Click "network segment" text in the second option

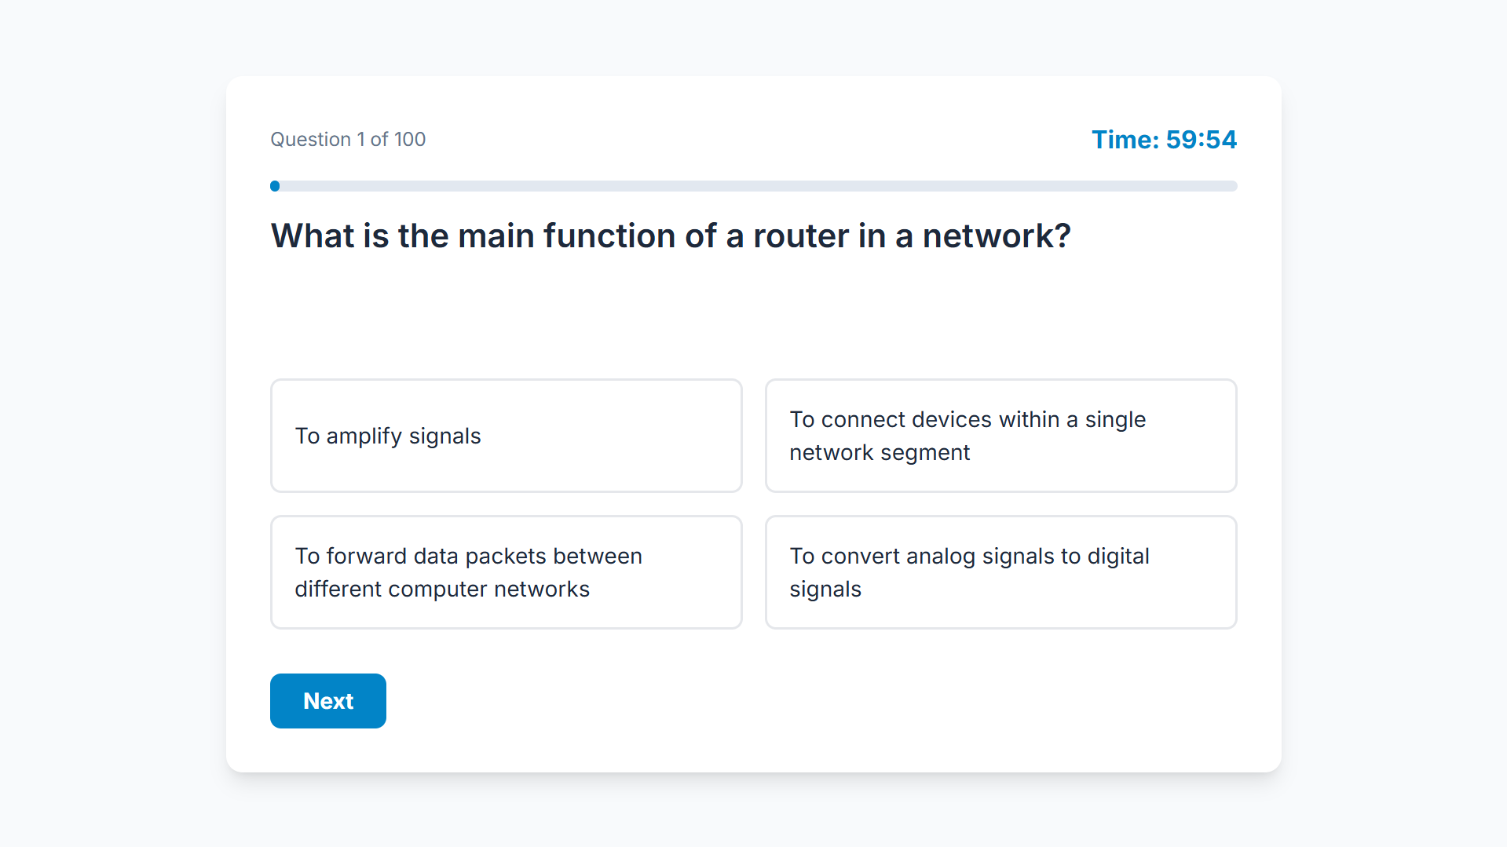pos(880,453)
